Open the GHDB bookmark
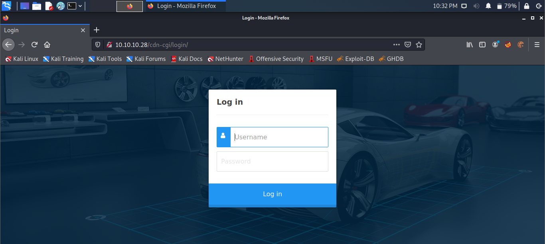Image resolution: width=545 pixels, height=244 pixels. pos(391,59)
